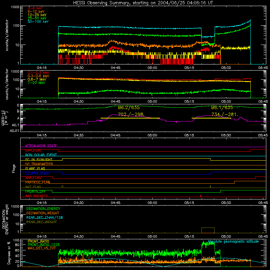
Task: Click the 0.1-0.3 MeV legend label
Action: coord(38,73)
